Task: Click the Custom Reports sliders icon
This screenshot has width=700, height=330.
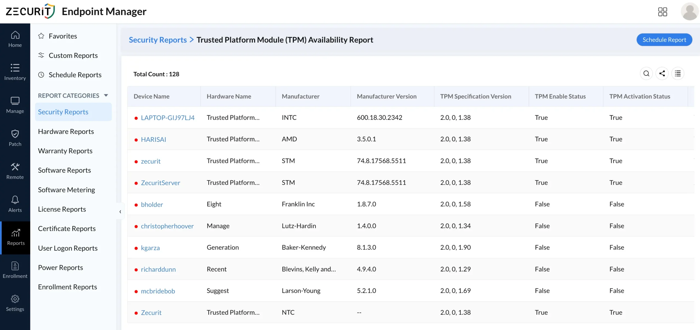Action: coord(41,55)
